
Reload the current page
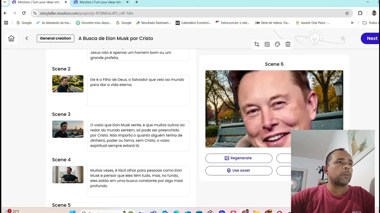click(x=24, y=13)
